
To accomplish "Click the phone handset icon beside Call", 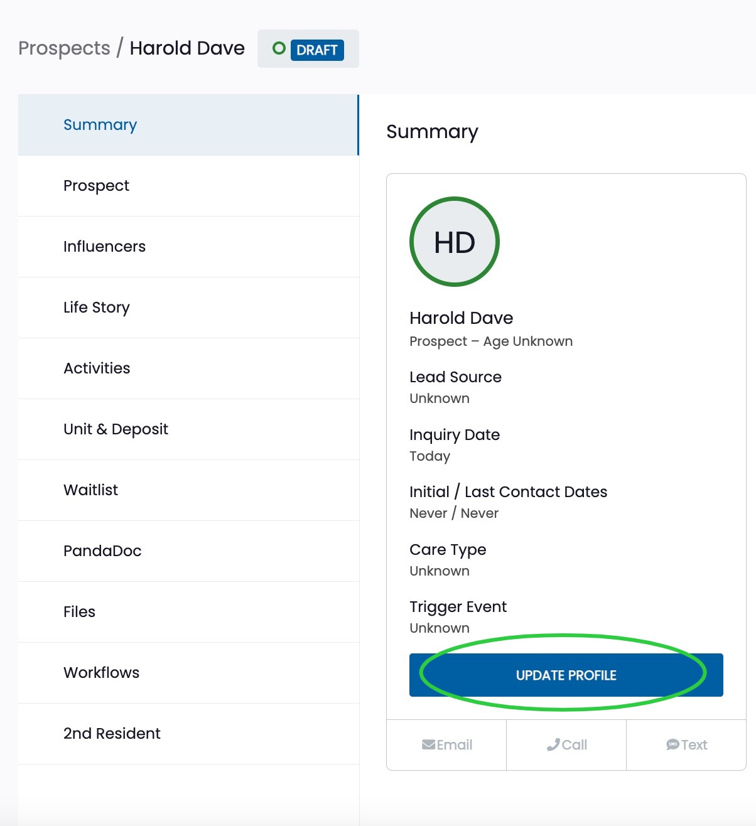I will [x=553, y=744].
